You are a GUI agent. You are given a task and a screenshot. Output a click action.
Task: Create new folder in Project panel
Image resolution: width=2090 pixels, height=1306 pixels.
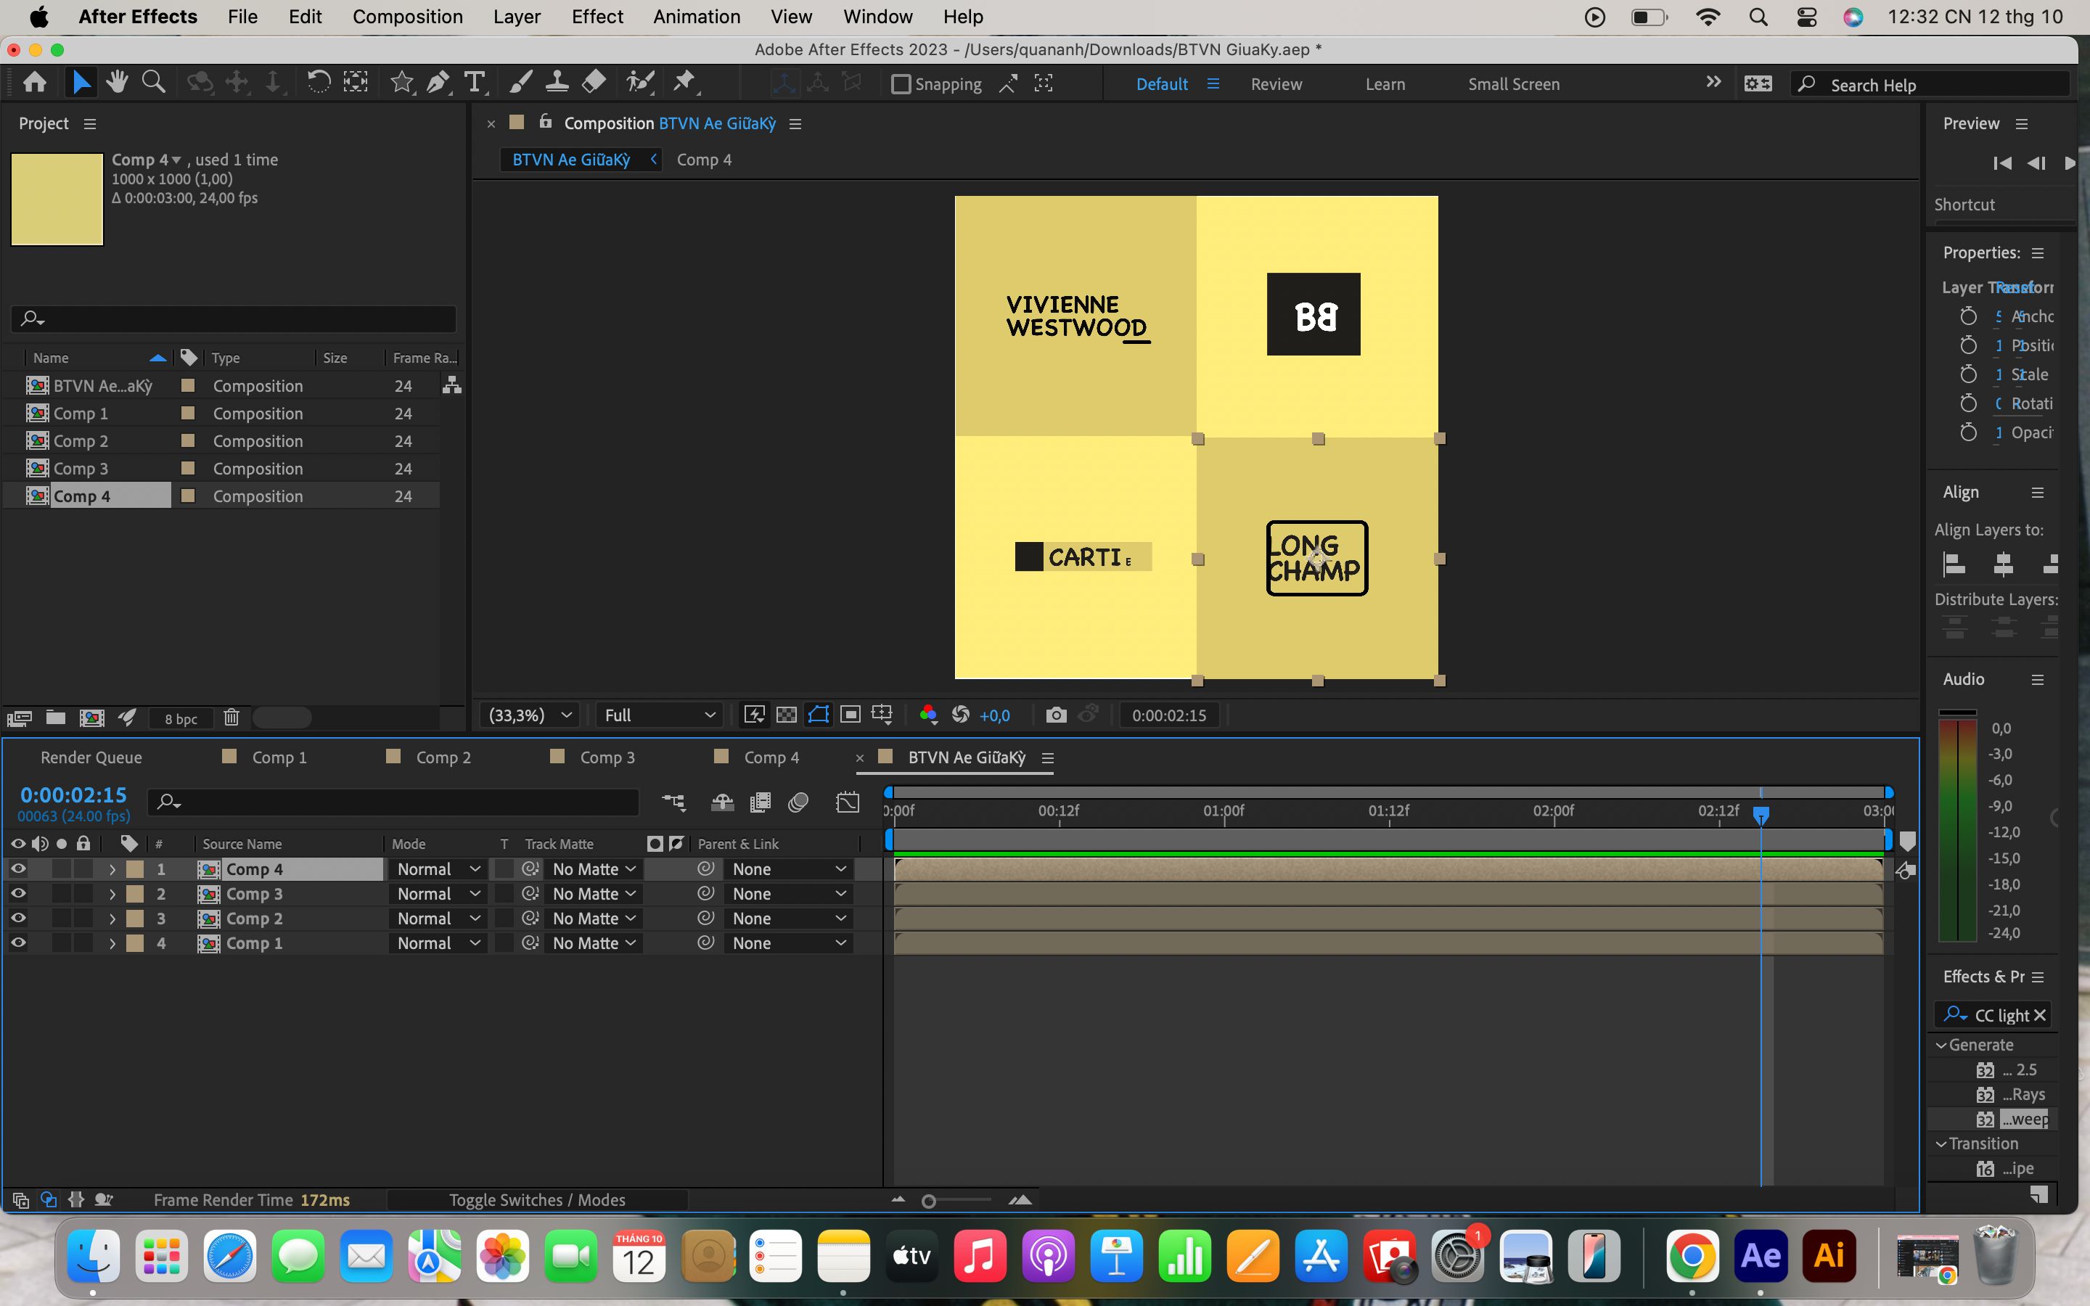click(x=56, y=718)
